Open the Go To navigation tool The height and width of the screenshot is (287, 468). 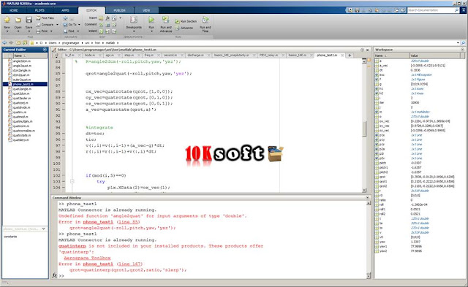tap(70, 24)
